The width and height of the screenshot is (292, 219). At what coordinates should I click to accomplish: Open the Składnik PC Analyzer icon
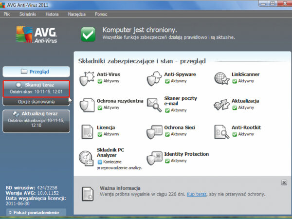pos(86,158)
